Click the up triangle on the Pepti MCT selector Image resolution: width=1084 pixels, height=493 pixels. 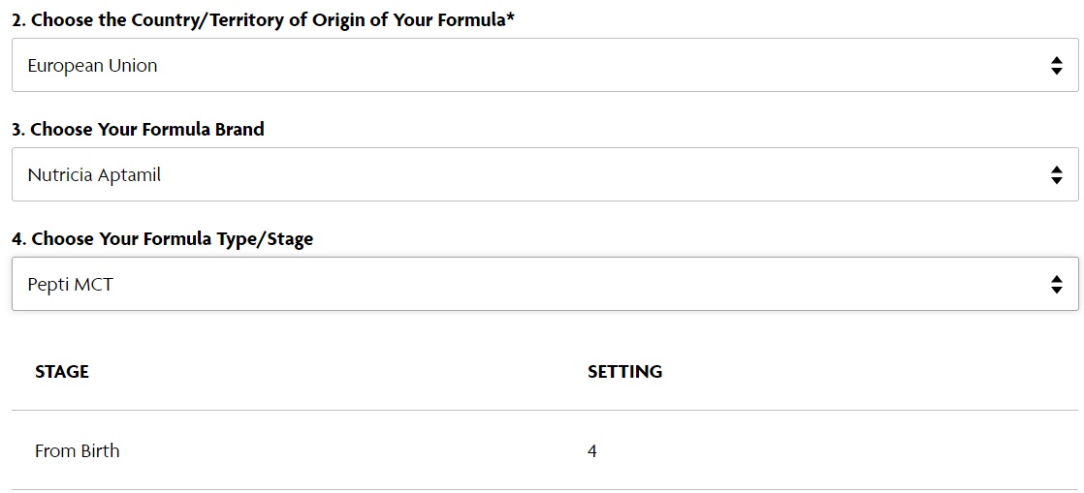[x=1056, y=279]
